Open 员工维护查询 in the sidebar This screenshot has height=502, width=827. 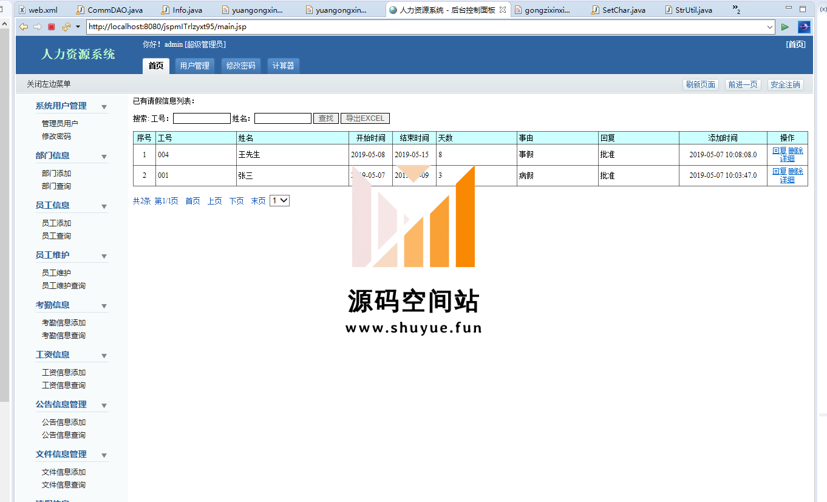pyautogui.click(x=64, y=286)
